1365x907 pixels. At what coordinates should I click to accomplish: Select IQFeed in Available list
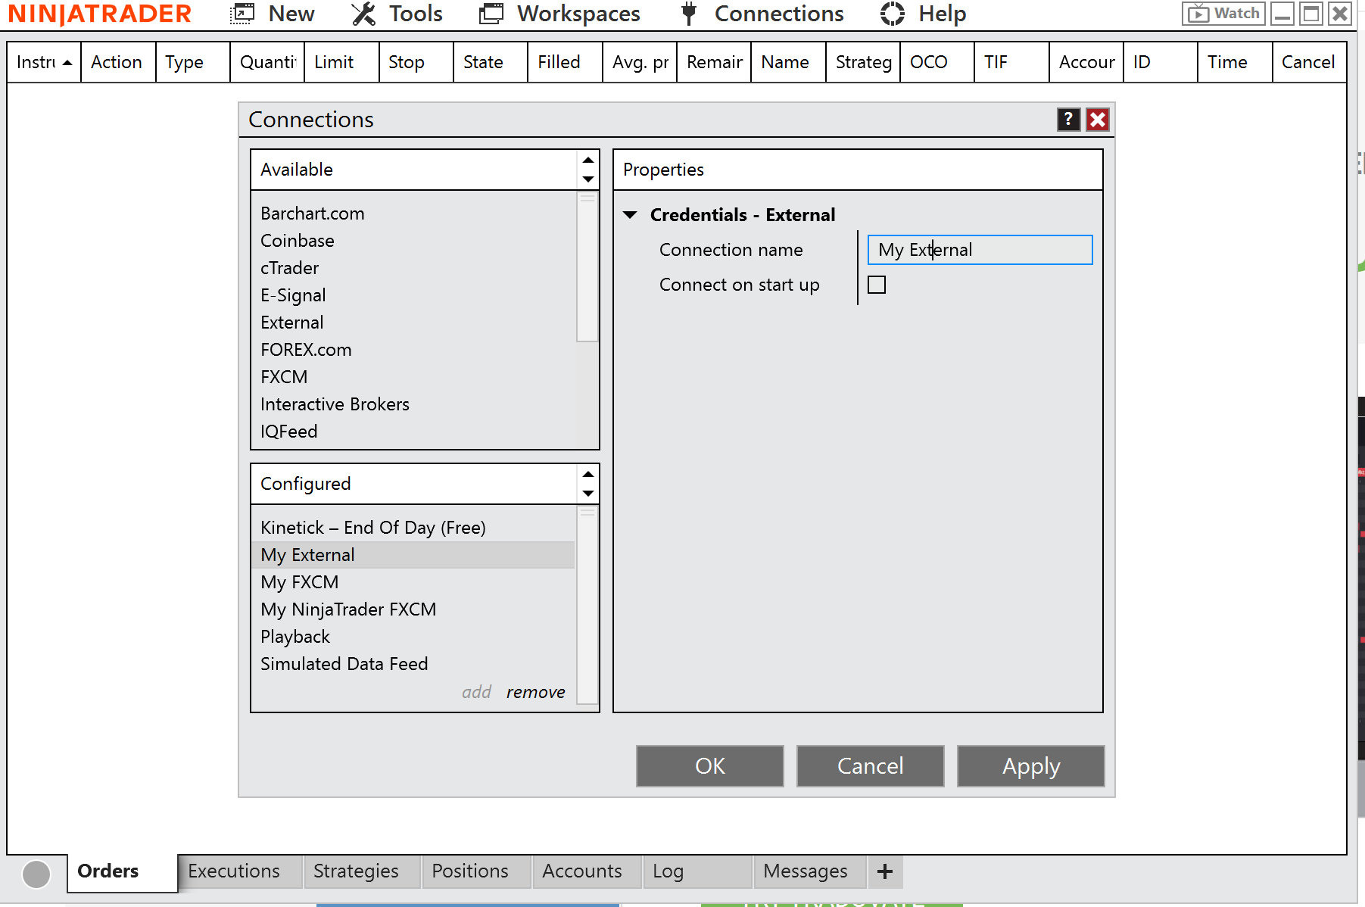point(289,432)
